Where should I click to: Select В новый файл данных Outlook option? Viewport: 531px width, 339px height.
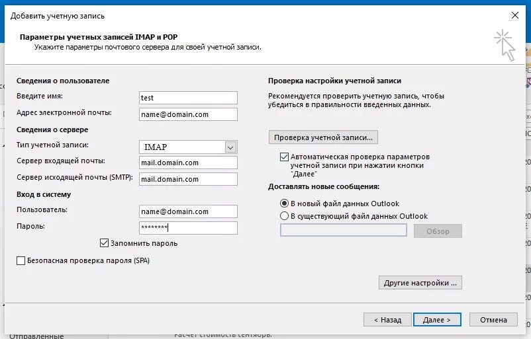(284, 204)
